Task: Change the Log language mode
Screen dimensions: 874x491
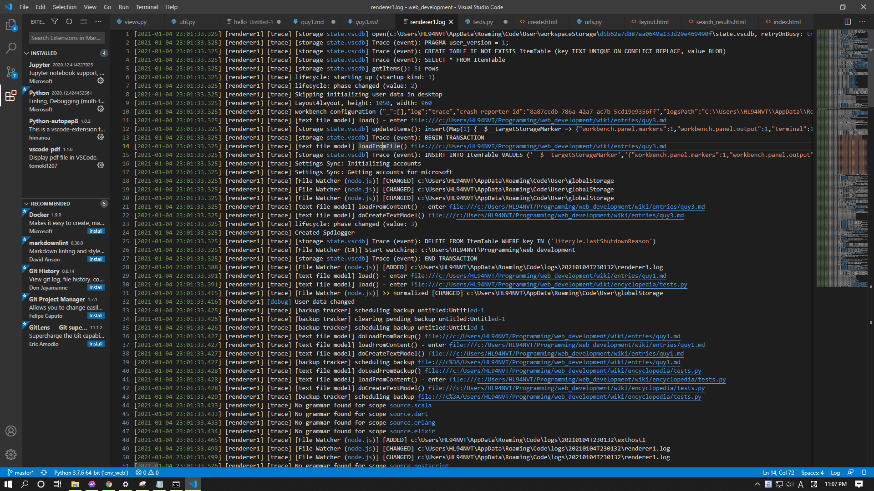Action: click(x=835, y=472)
